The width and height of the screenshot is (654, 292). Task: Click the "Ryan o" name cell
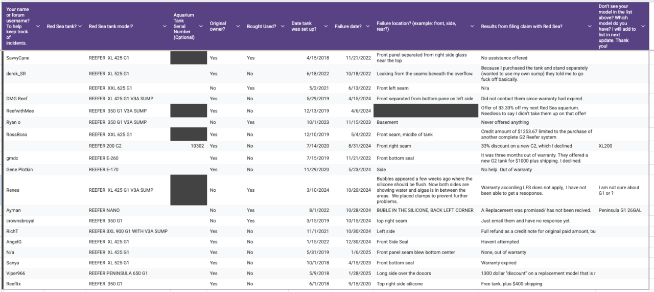tap(23, 122)
